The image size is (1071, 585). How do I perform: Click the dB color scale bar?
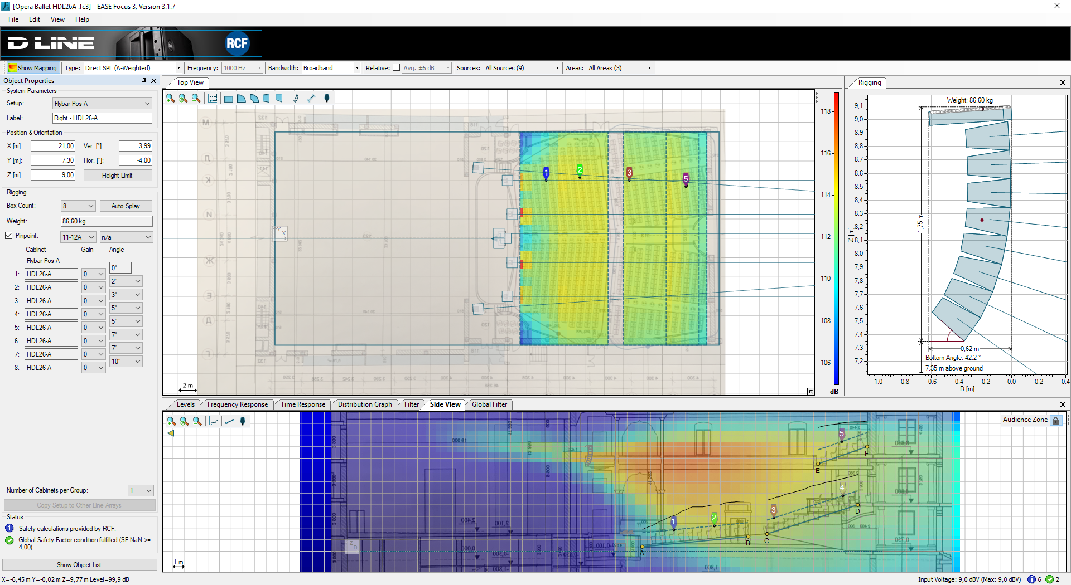836,238
